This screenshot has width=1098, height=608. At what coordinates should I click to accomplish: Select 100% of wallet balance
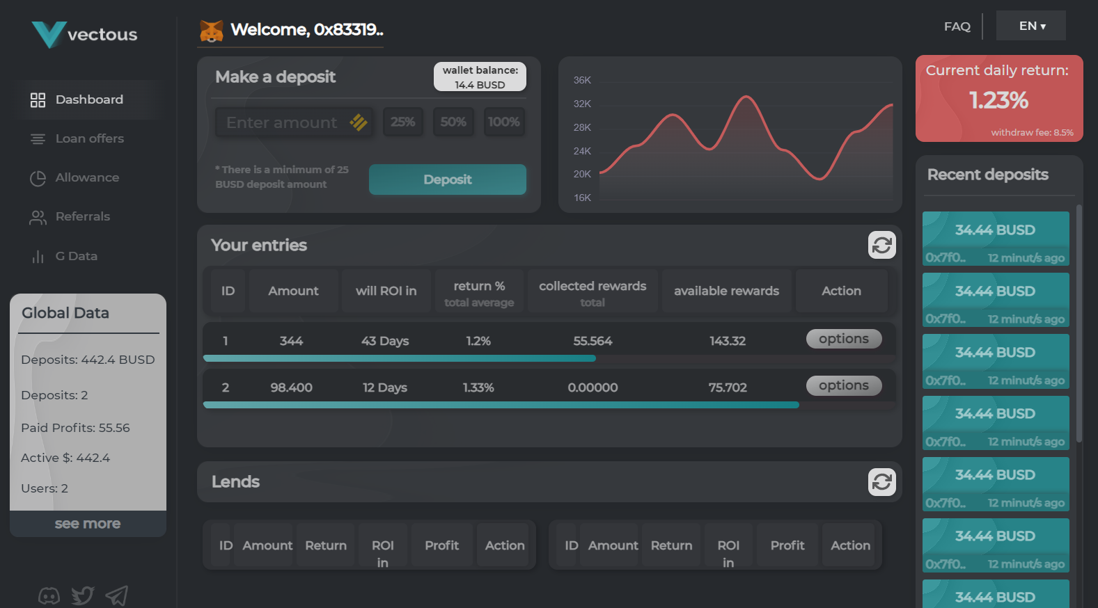pos(504,122)
